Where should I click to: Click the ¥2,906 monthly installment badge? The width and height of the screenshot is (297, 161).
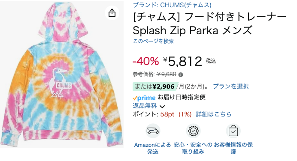click(x=155, y=86)
